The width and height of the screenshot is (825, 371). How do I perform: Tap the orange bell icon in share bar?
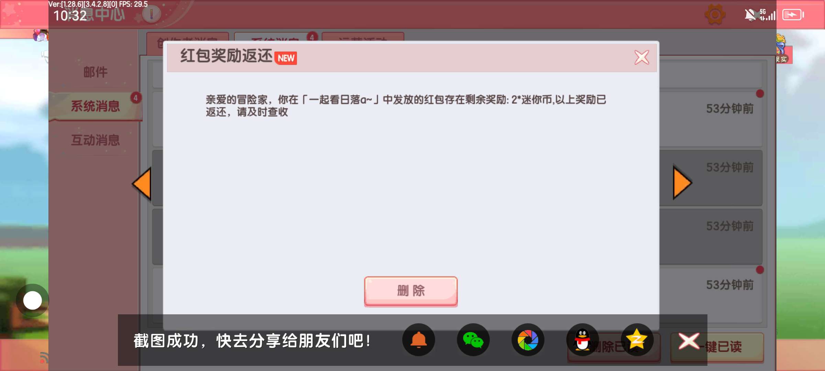tap(419, 340)
